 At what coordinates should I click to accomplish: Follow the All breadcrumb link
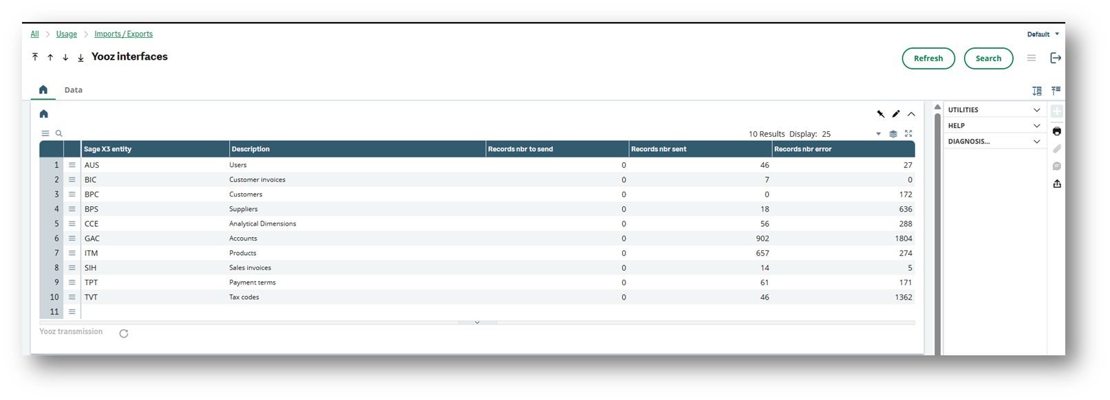[x=34, y=34]
